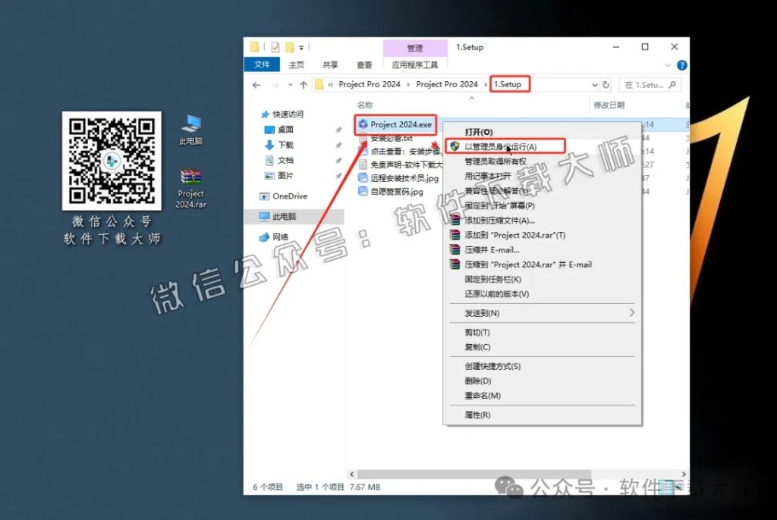777x520 pixels.
Task: Click inside the 在 1.Setup 中搜索 search box
Action: click(x=649, y=84)
